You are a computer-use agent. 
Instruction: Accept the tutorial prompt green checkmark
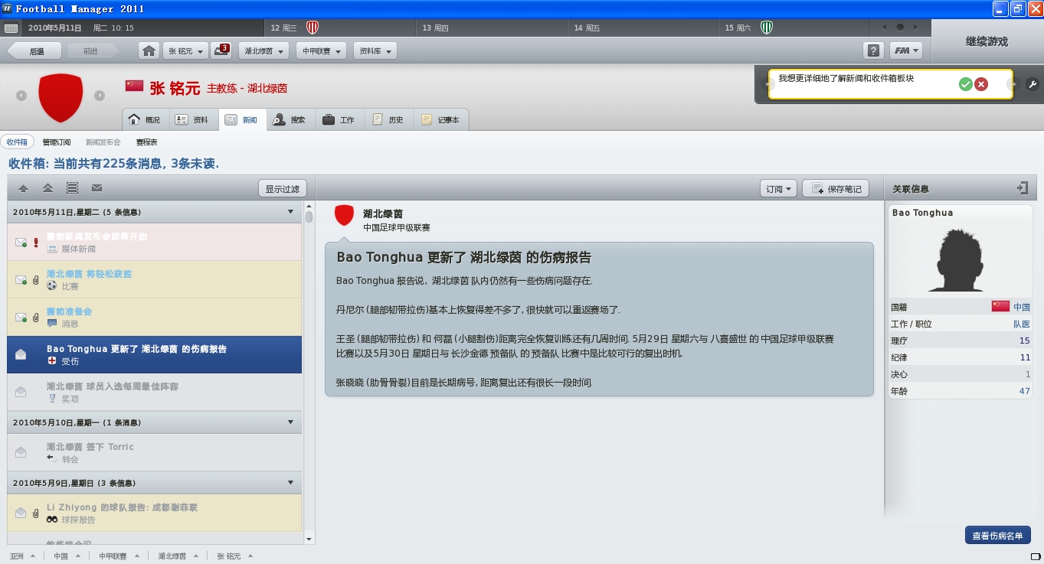tap(965, 84)
